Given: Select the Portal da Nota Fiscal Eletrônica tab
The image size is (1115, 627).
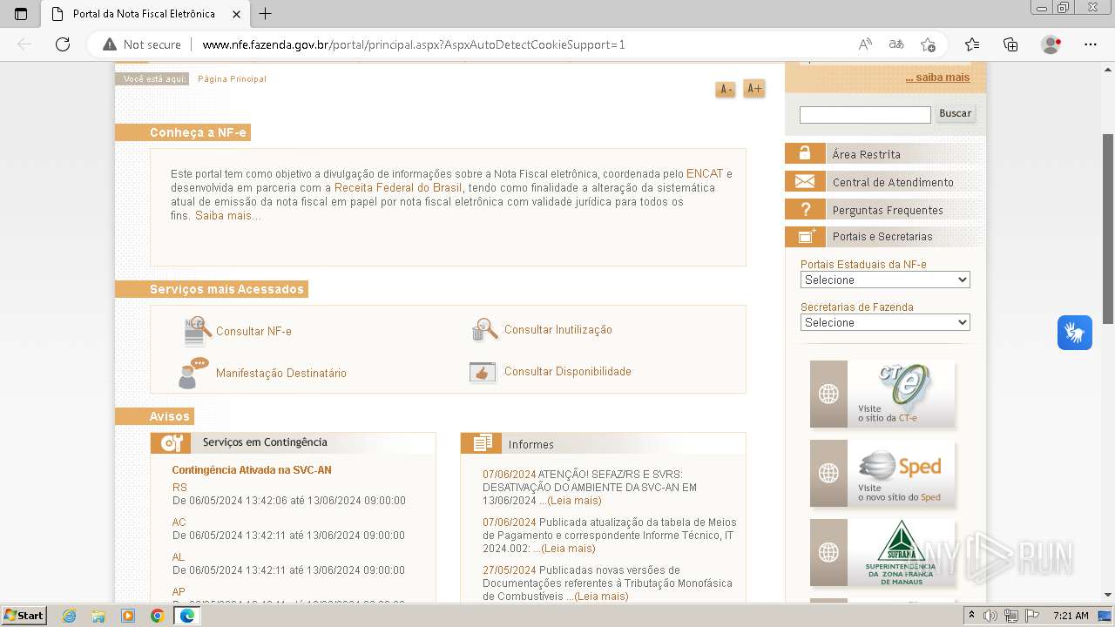Looking at the screenshot, I should coord(144,14).
